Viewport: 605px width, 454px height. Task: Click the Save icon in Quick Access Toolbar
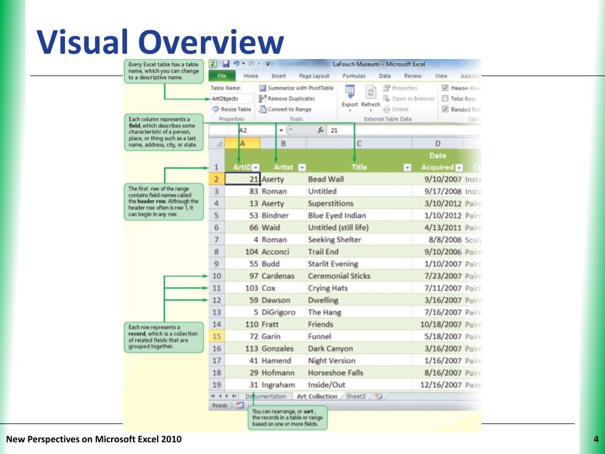click(x=226, y=64)
